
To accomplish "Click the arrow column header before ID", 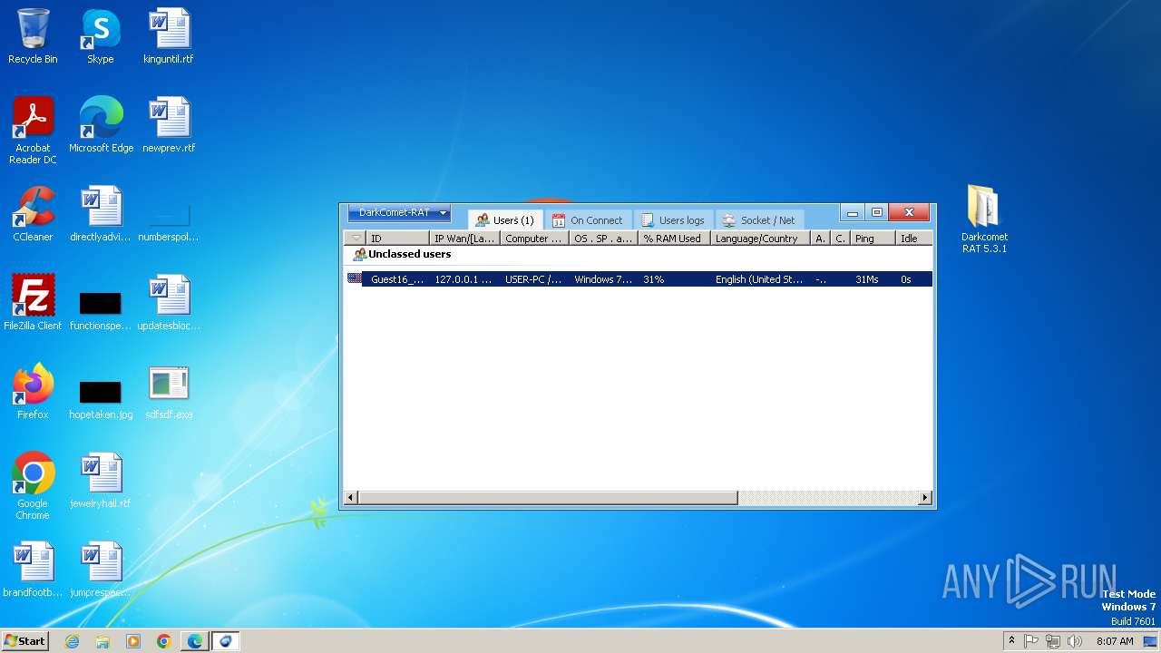I will (x=356, y=239).
